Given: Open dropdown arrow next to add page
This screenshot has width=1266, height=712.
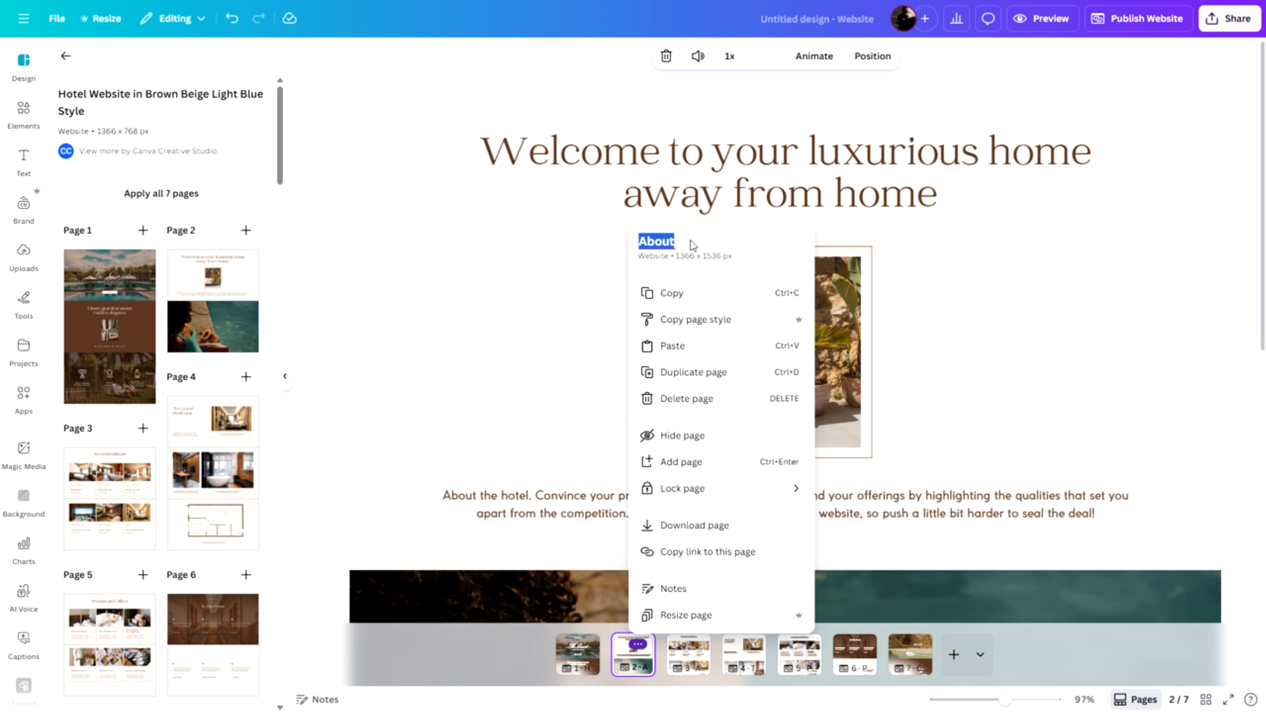Looking at the screenshot, I should pyautogui.click(x=980, y=655).
